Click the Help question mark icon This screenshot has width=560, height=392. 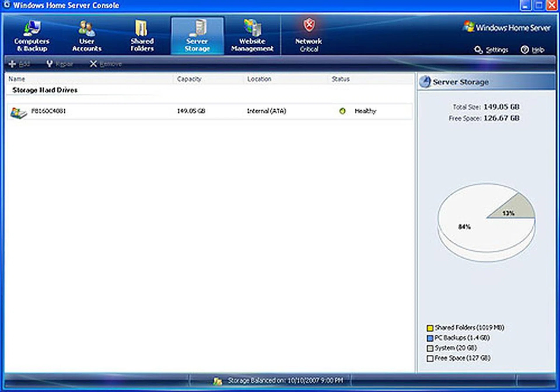point(524,50)
